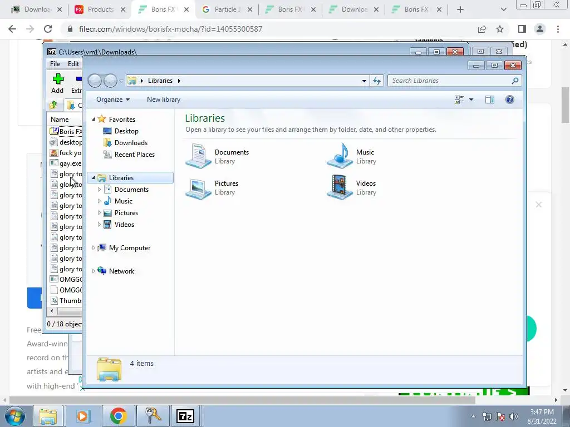570x427 pixels.
Task: Open Chrome tab search dropdown arrow
Action: click(x=503, y=9)
